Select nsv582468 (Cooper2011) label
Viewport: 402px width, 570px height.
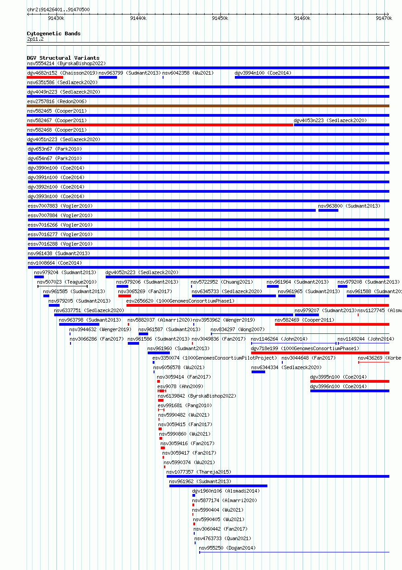[57, 130]
